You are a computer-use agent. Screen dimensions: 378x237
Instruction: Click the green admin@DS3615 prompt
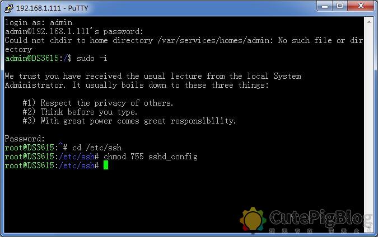(x=32, y=58)
